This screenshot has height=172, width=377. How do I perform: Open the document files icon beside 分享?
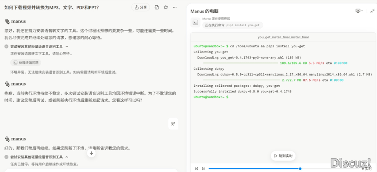coord(156,7)
